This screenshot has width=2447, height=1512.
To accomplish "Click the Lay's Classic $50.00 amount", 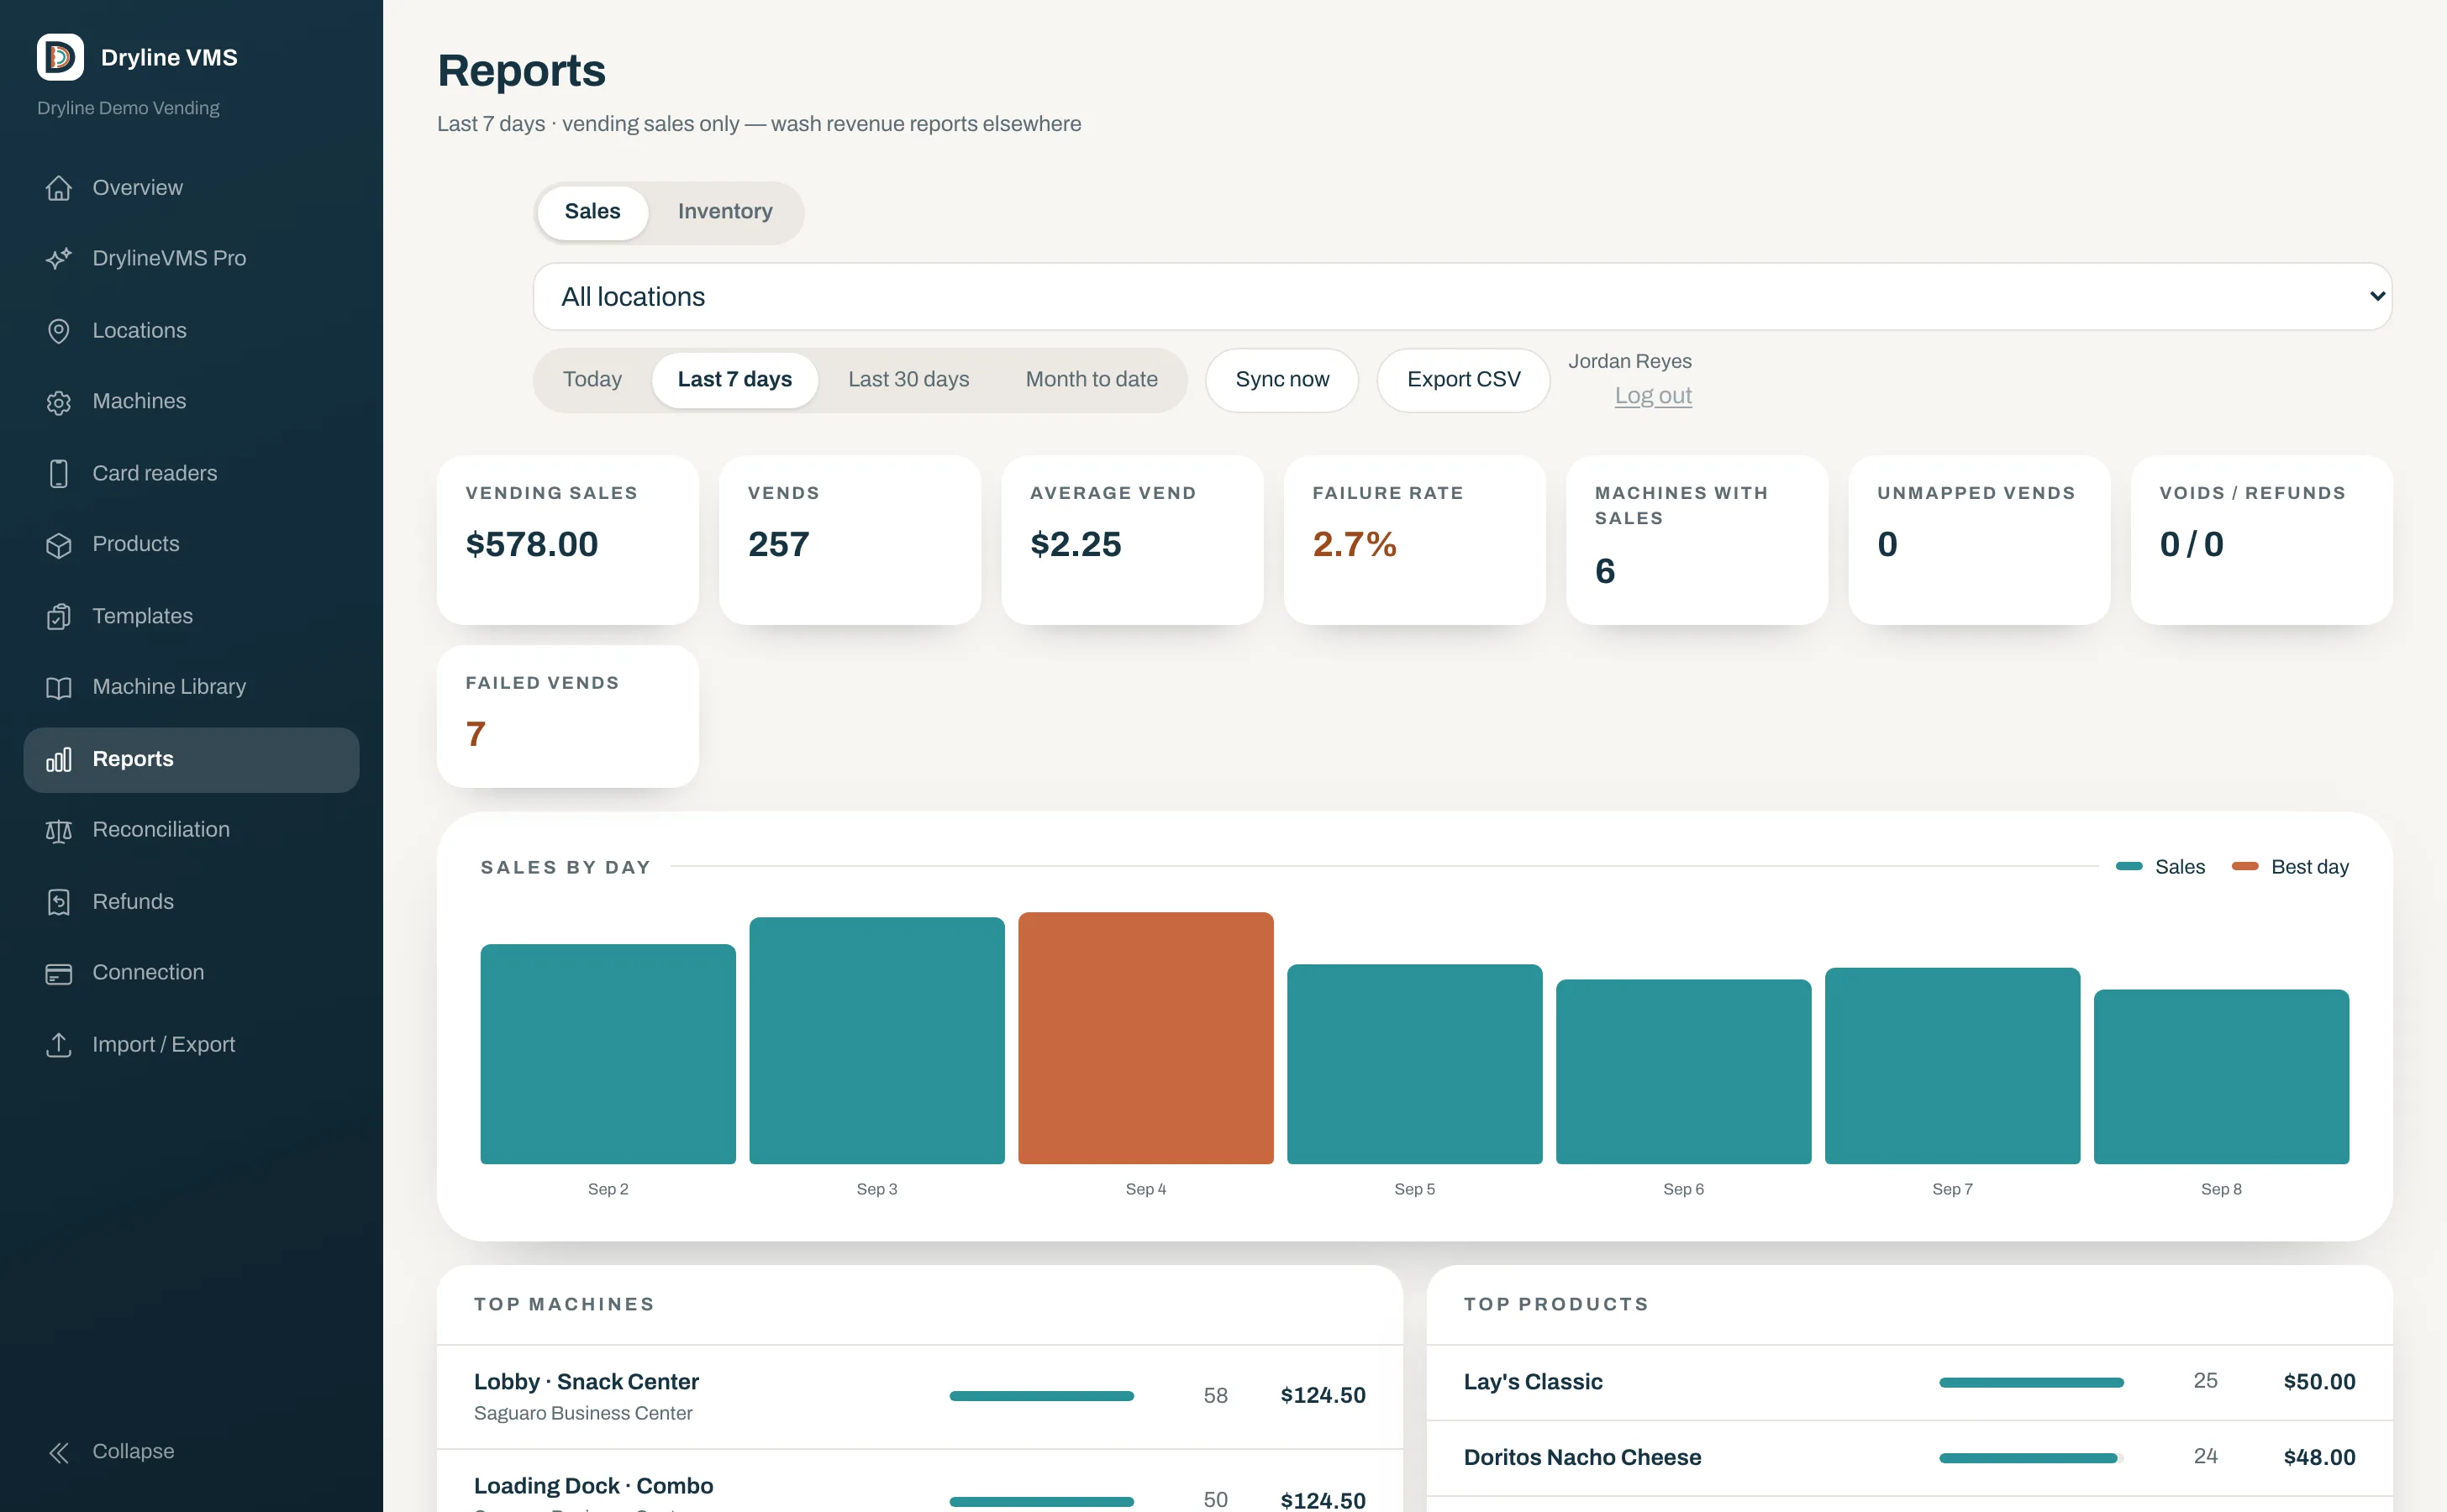I will coord(2319,1382).
